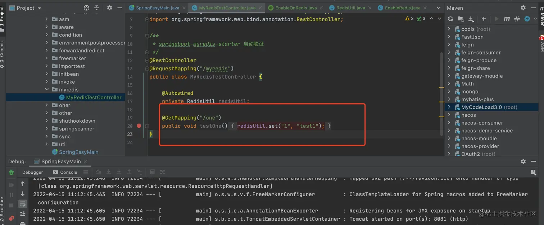Click Resume Program icon
The image size is (544, 225).
(x=11, y=185)
